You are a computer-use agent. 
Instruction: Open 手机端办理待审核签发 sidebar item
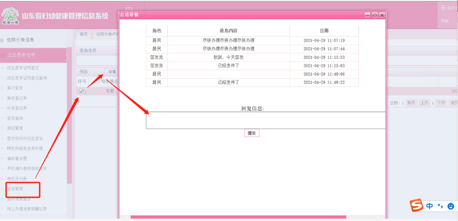tap(27, 168)
